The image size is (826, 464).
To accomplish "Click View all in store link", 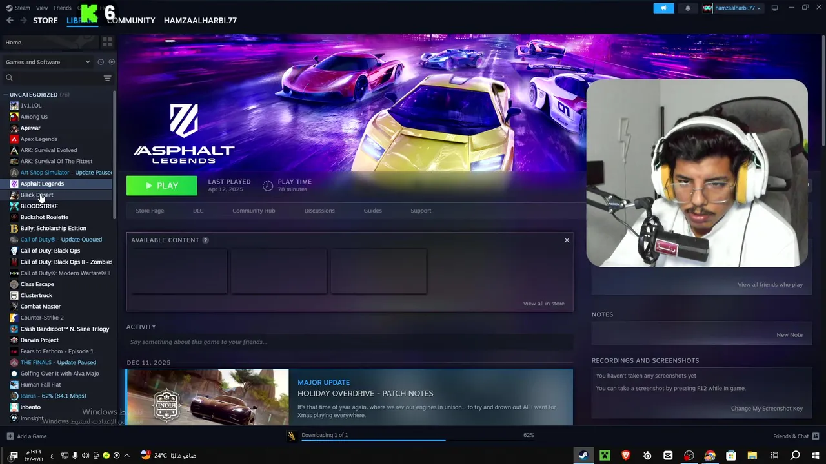I will coord(543,304).
